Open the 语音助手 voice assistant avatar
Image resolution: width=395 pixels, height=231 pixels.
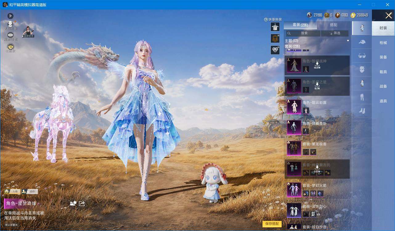pyautogui.click(x=28, y=32)
